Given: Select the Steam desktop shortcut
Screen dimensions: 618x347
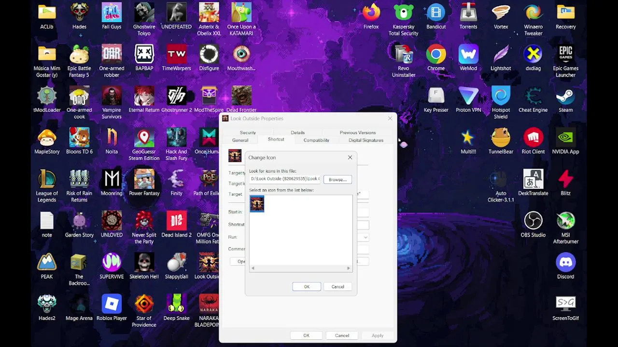Looking at the screenshot, I should [x=565, y=100].
